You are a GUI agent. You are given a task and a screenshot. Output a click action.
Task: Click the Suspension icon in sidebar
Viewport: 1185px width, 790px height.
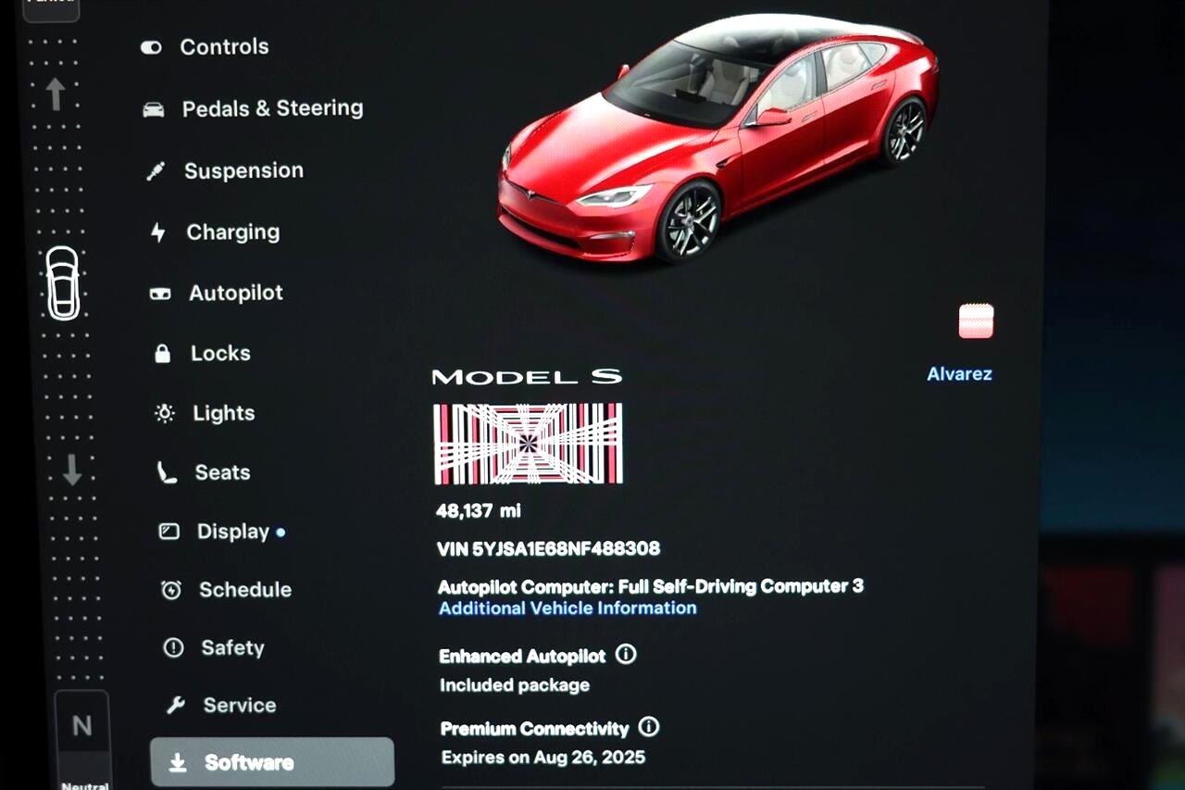[156, 171]
